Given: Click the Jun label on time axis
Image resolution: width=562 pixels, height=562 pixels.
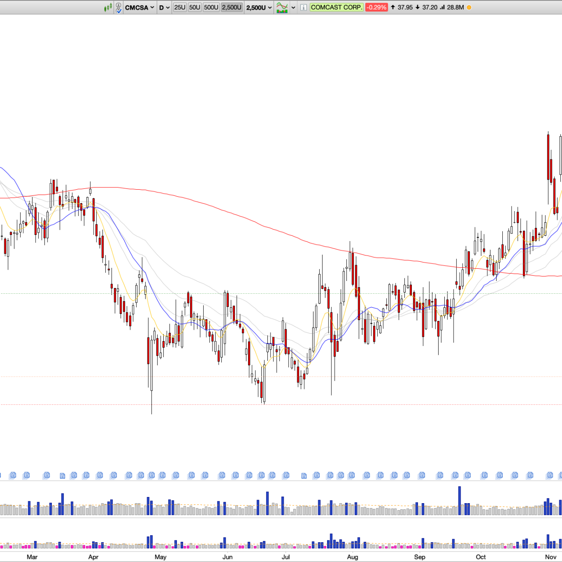Looking at the screenshot, I should click(x=227, y=557).
